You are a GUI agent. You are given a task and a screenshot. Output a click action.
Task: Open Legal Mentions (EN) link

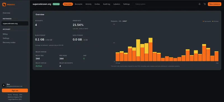(x=15, y=99)
